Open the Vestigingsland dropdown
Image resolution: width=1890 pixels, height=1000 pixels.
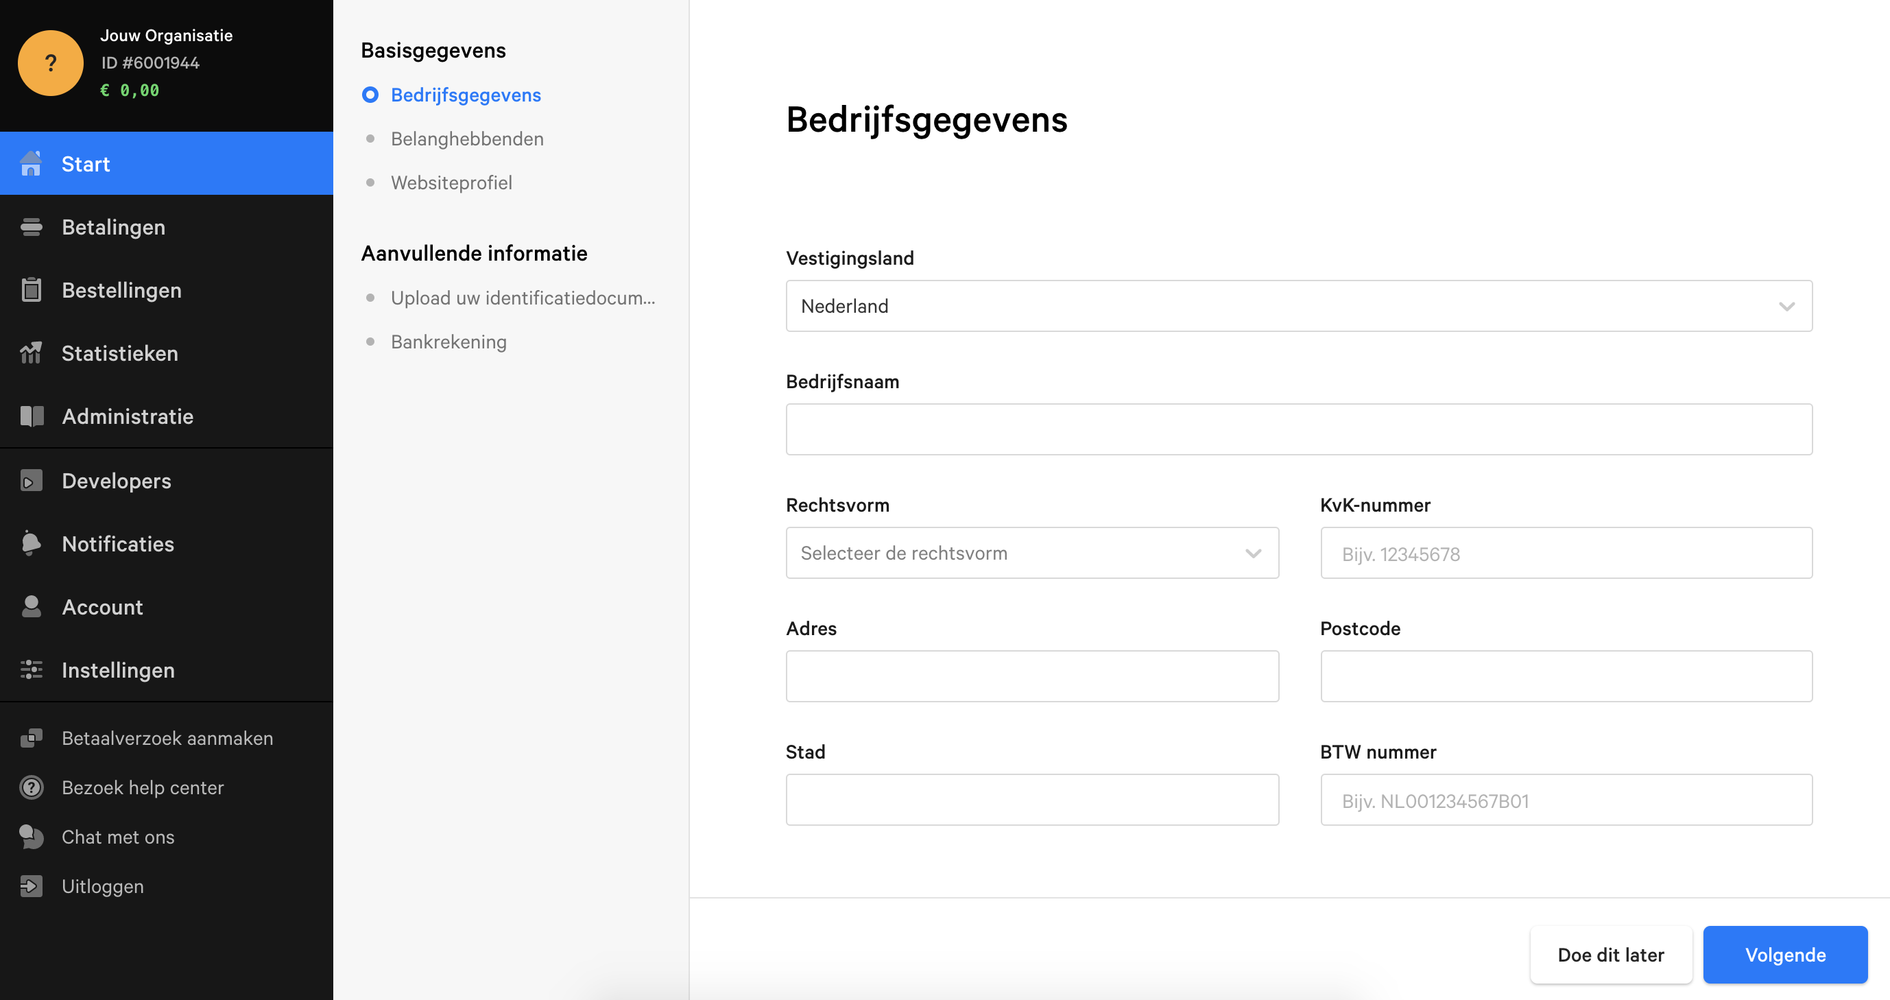click(1299, 306)
